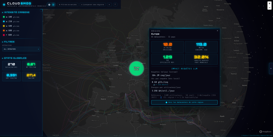Zoom in on the map
The image size is (273, 137).
(x=269, y=3)
